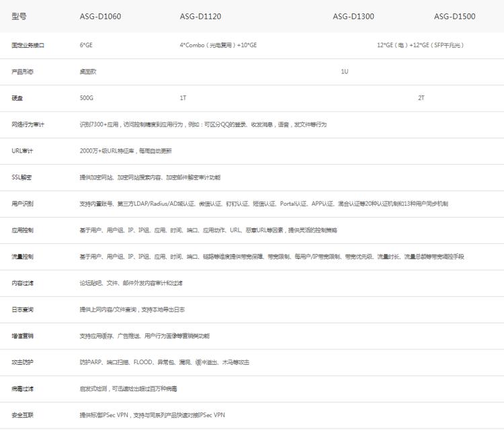Select the 4*Combo +10*GE interface cell
Image resolution: width=504 pixels, height=430 pixels.
pyautogui.click(x=218, y=45)
